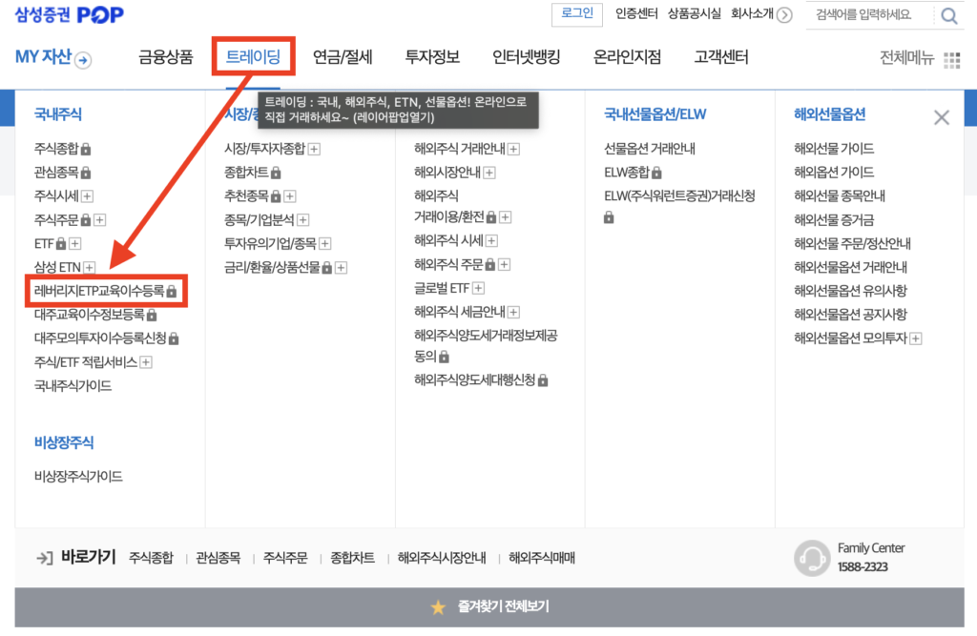This screenshot has width=977, height=636.
Task: Click the arrow icon beside 회사소개
Action: tap(784, 14)
